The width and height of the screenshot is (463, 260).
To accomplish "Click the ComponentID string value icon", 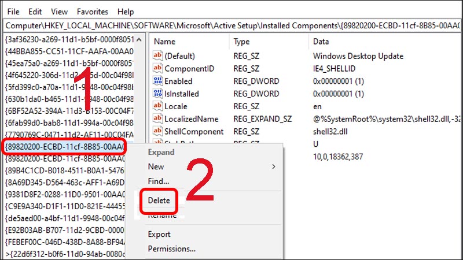I will point(157,68).
